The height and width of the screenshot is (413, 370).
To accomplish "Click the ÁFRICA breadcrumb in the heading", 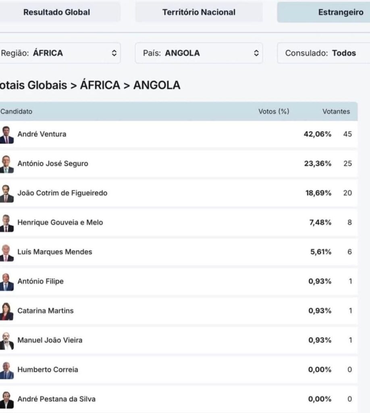I will tap(100, 86).
